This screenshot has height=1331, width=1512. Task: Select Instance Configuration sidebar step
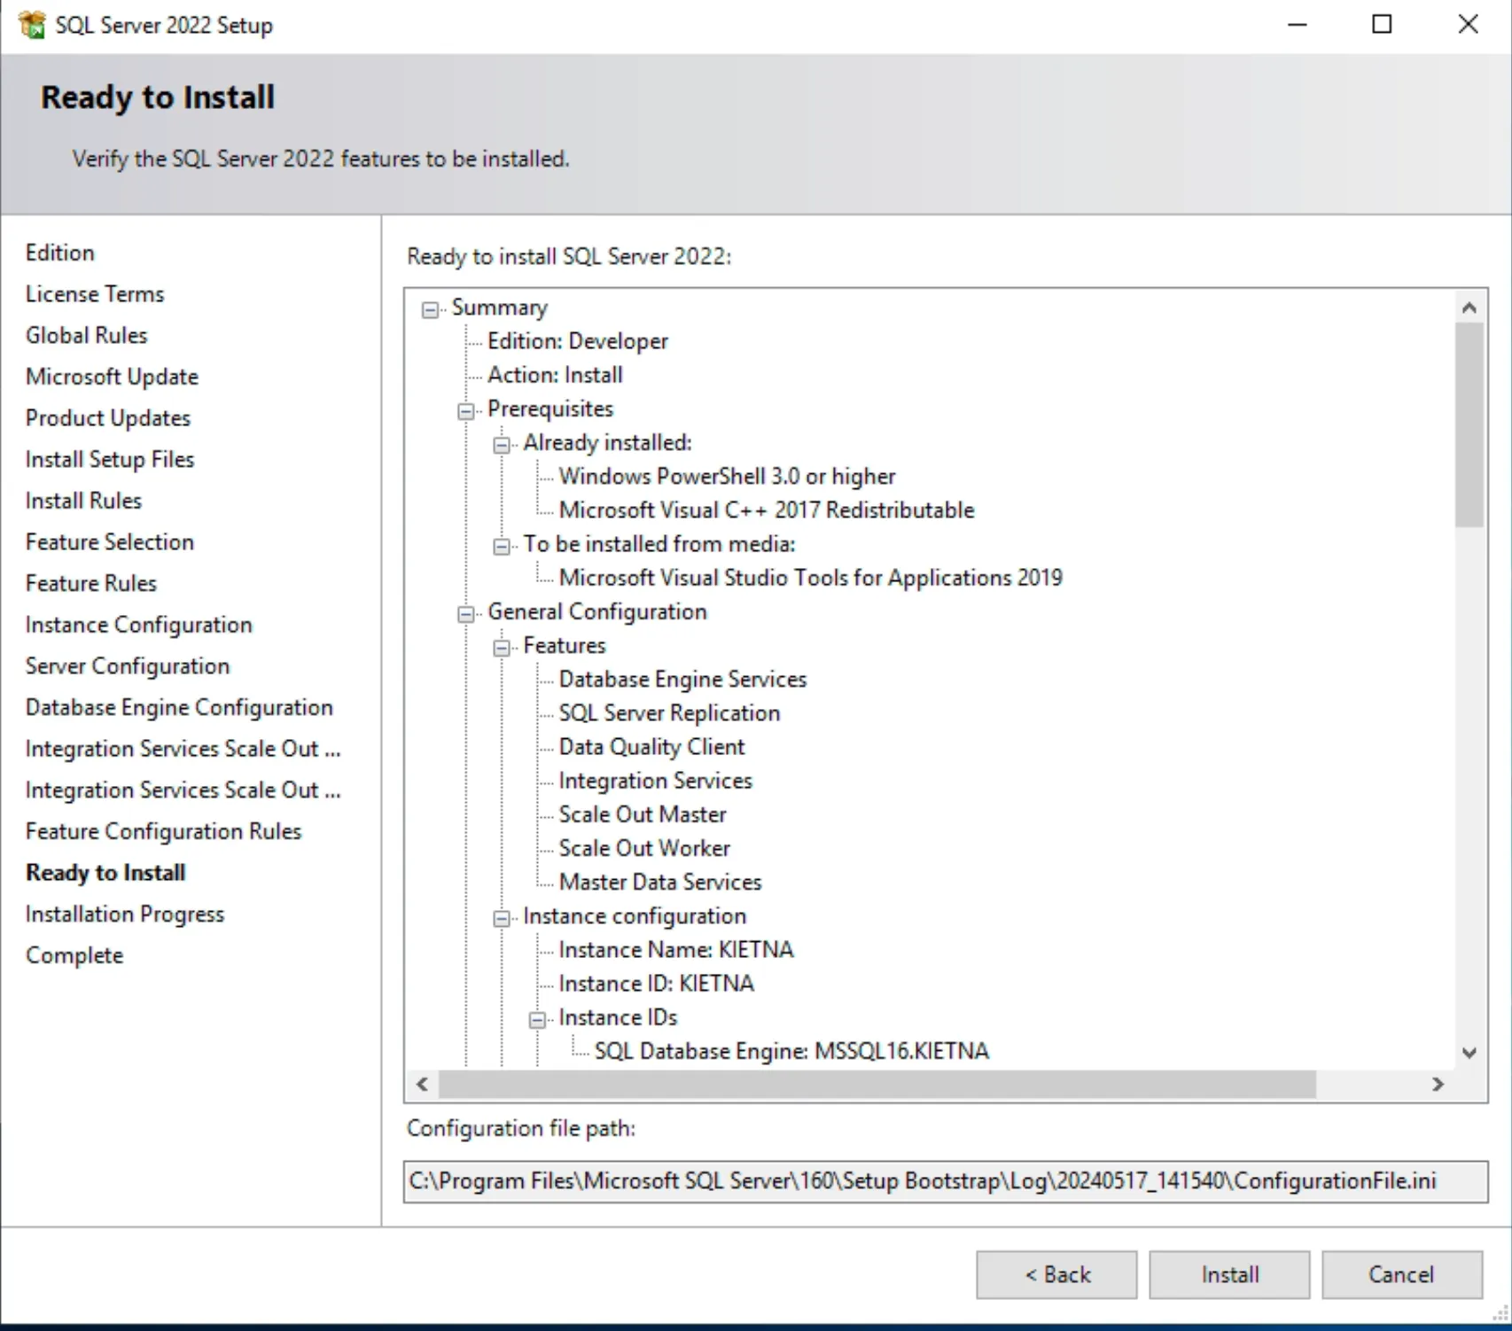[x=139, y=625]
